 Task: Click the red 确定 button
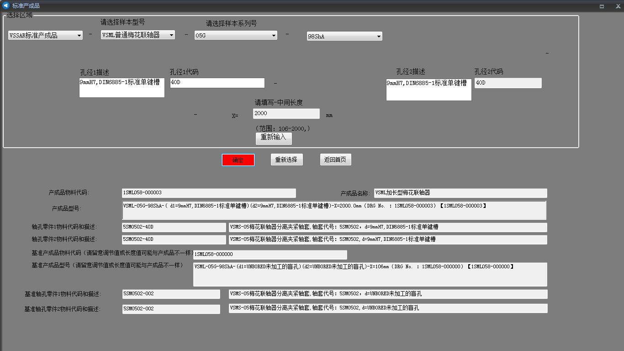coord(238,160)
